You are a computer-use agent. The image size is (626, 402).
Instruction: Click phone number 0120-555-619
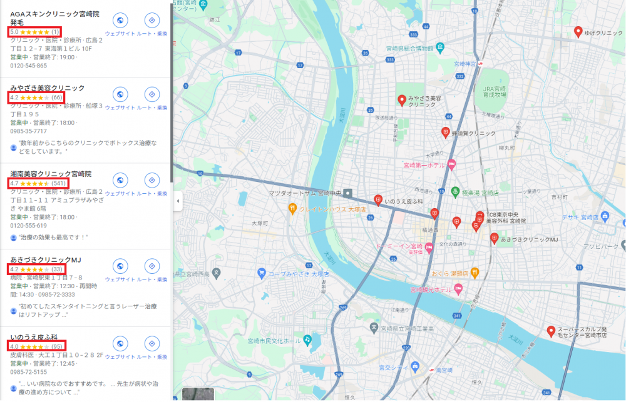pos(28,226)
